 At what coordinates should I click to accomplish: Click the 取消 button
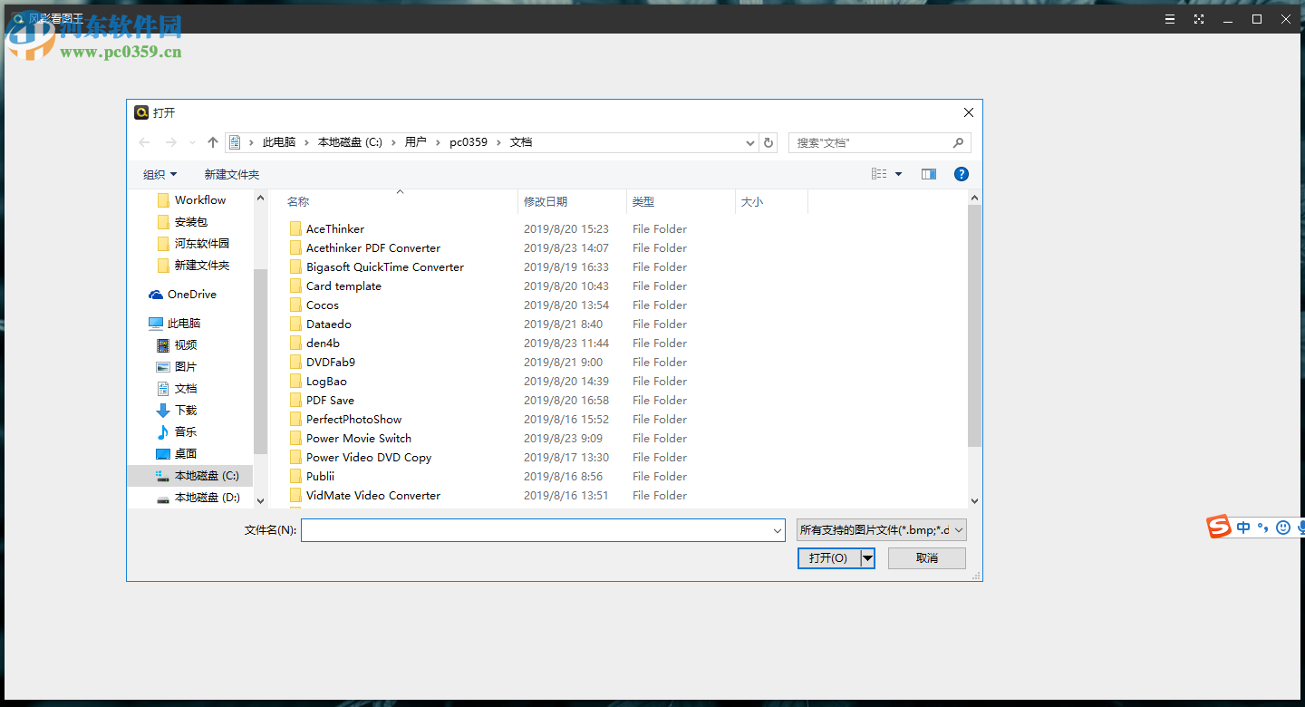(927, 558)
